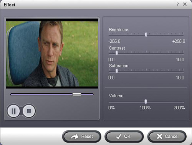The image size is (192, 145).
Task: Click the "0.0" value under Contrast
Action: click(x=111, y=60)
